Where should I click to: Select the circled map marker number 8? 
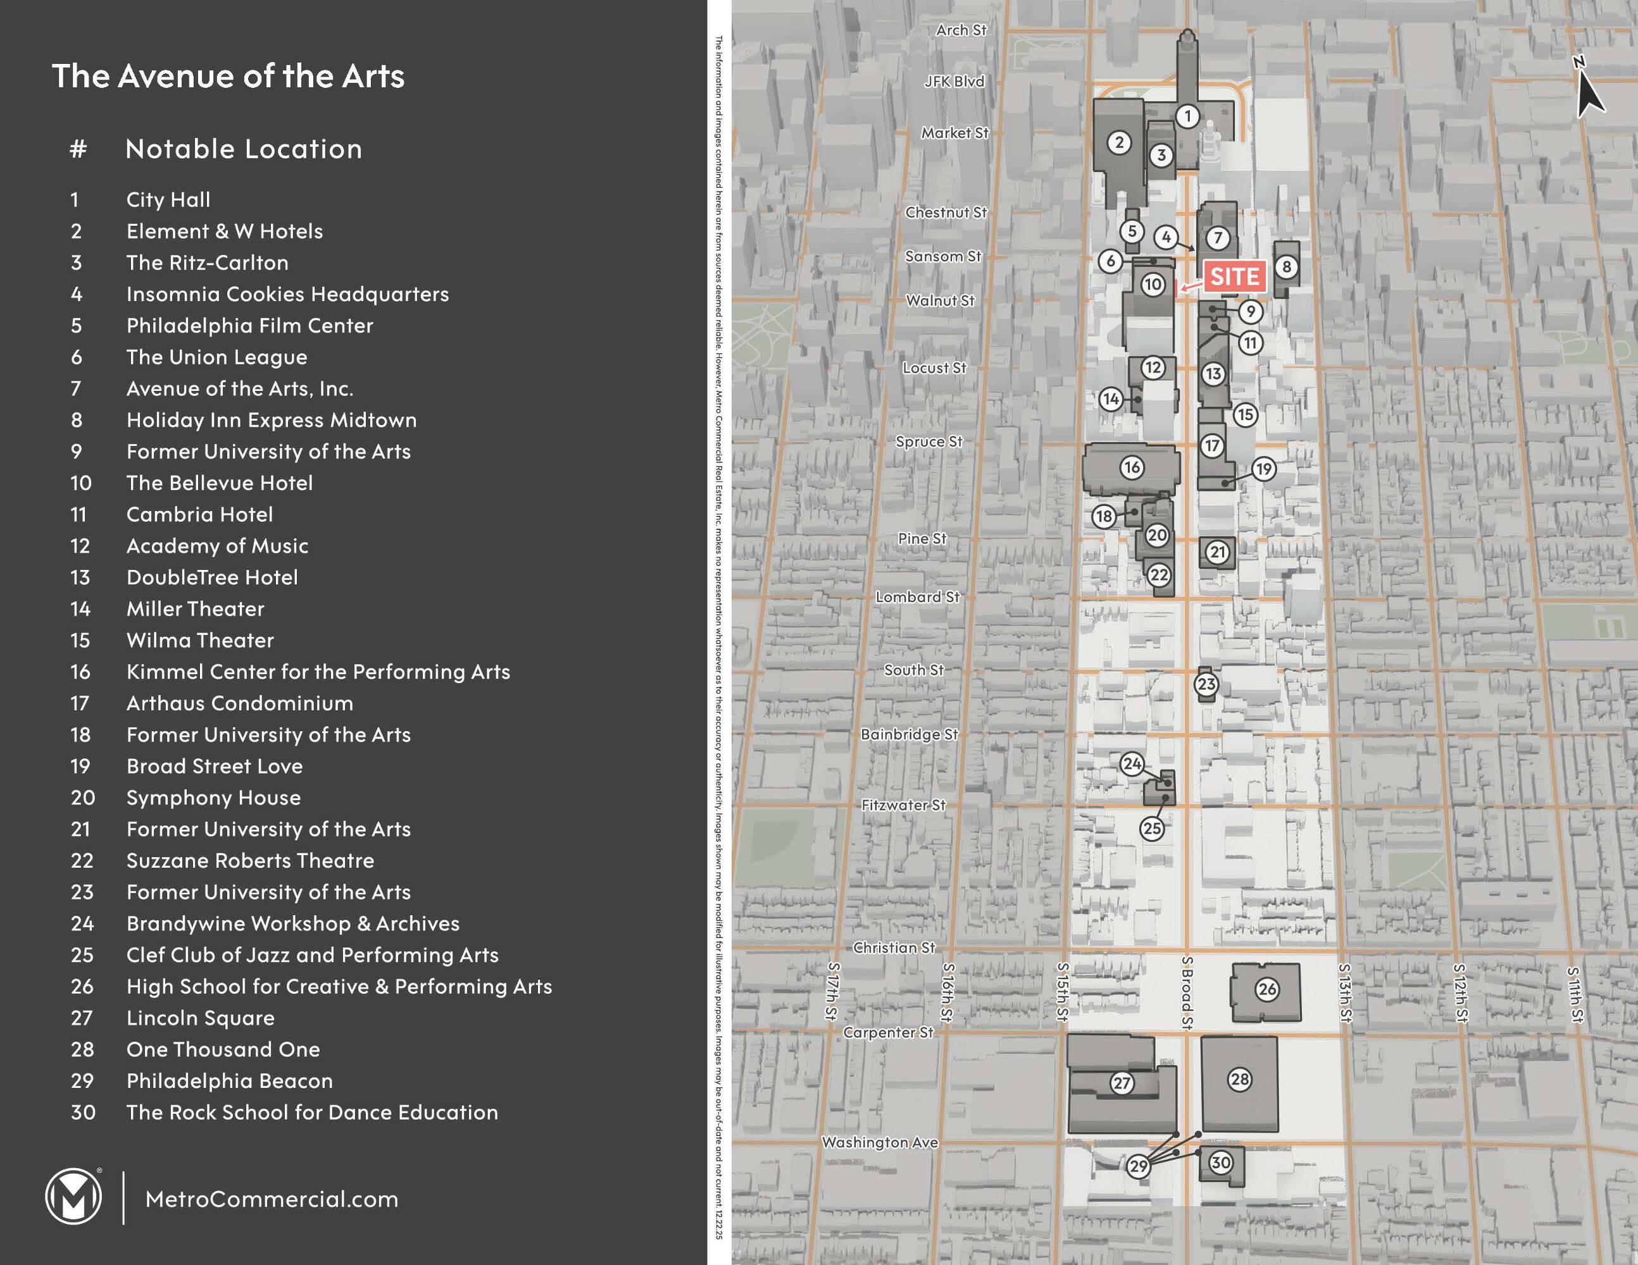click(x=1287, y=266)
